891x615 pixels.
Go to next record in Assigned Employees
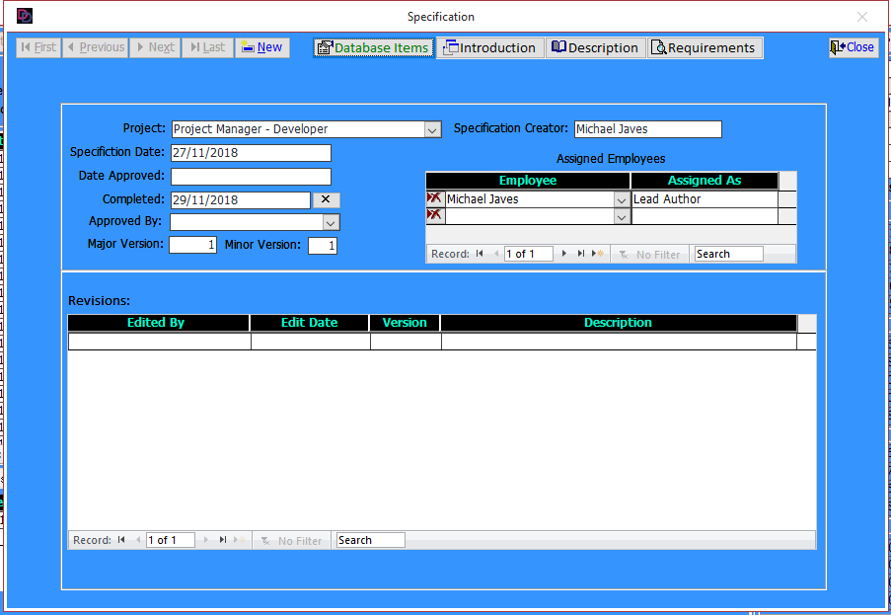pos(563,254)
